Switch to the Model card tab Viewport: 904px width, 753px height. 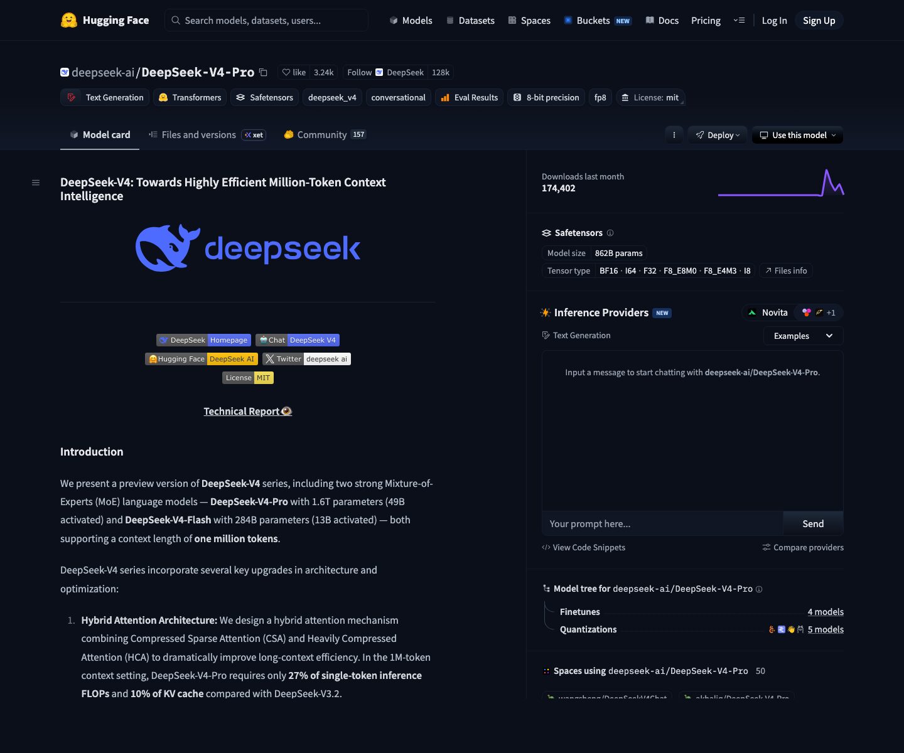pos(100,135)
